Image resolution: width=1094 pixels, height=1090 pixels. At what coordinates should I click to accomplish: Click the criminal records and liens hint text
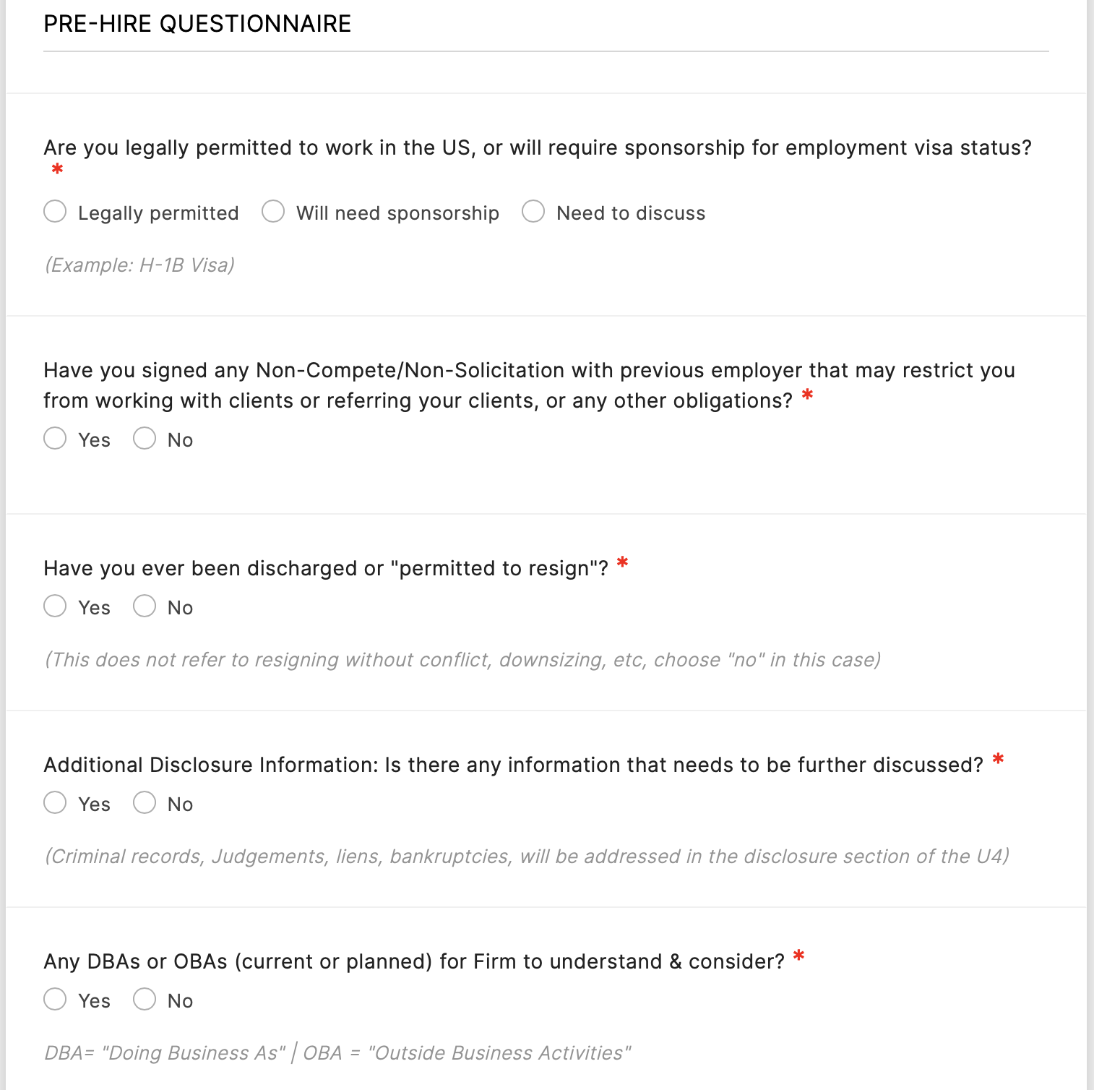527,857
